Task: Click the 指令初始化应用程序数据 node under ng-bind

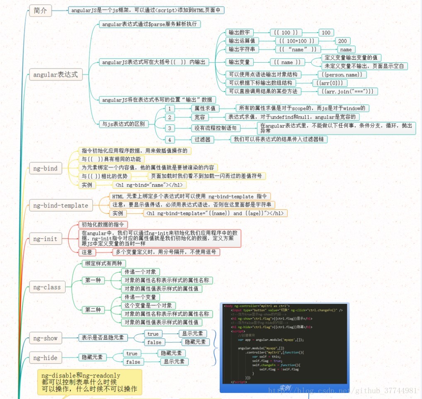Action: 135,151
